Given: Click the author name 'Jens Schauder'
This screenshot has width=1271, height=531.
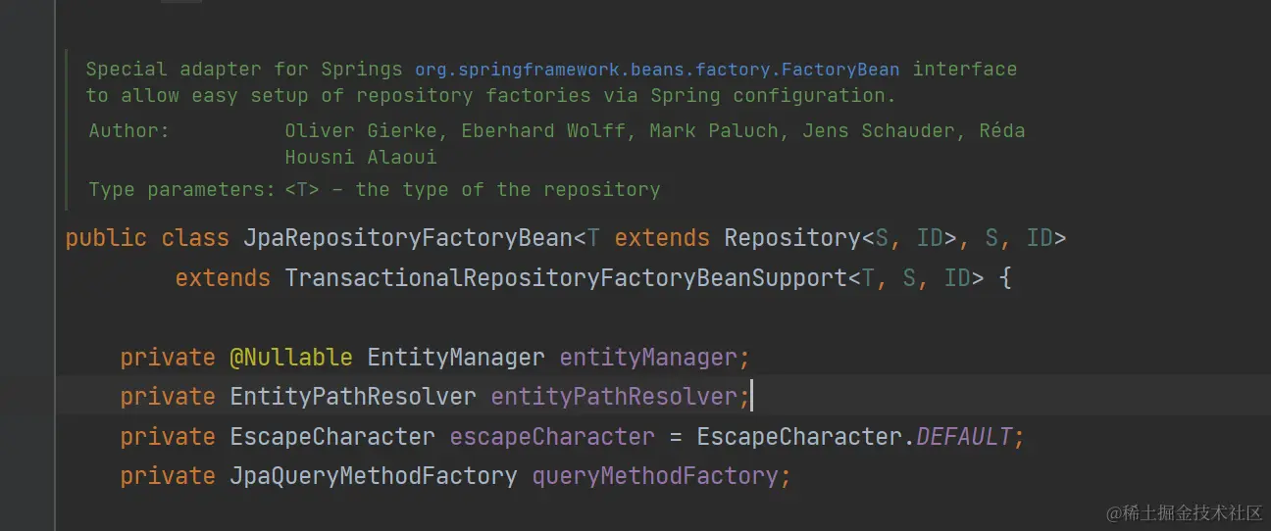Looking at the screenshot, I should click(x=880, y=130).
